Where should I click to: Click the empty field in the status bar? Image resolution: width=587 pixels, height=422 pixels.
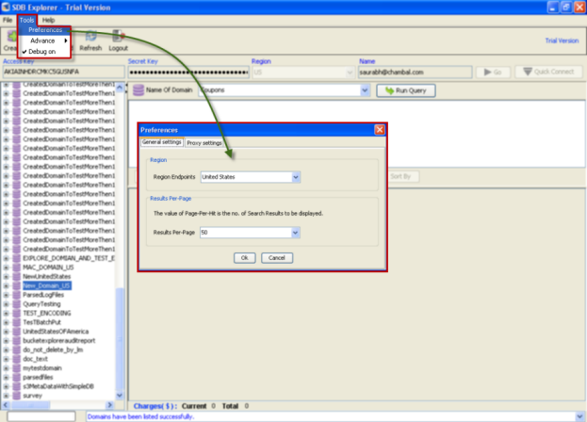coord(41,416)
